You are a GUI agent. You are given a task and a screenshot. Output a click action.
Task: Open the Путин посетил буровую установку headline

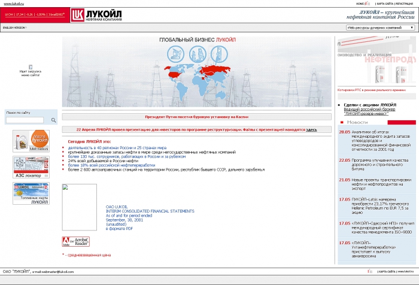click(x=197, y=117)
